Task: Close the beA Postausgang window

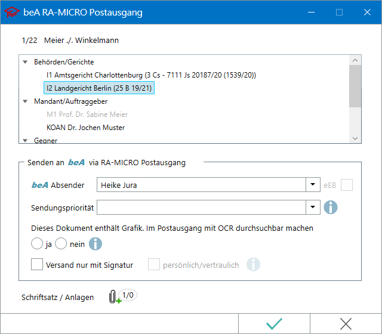Action: (x=367, y=12)
